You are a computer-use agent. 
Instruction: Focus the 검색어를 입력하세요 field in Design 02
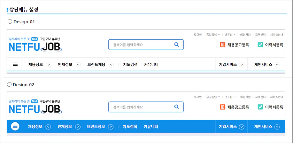tap(146, 107)
